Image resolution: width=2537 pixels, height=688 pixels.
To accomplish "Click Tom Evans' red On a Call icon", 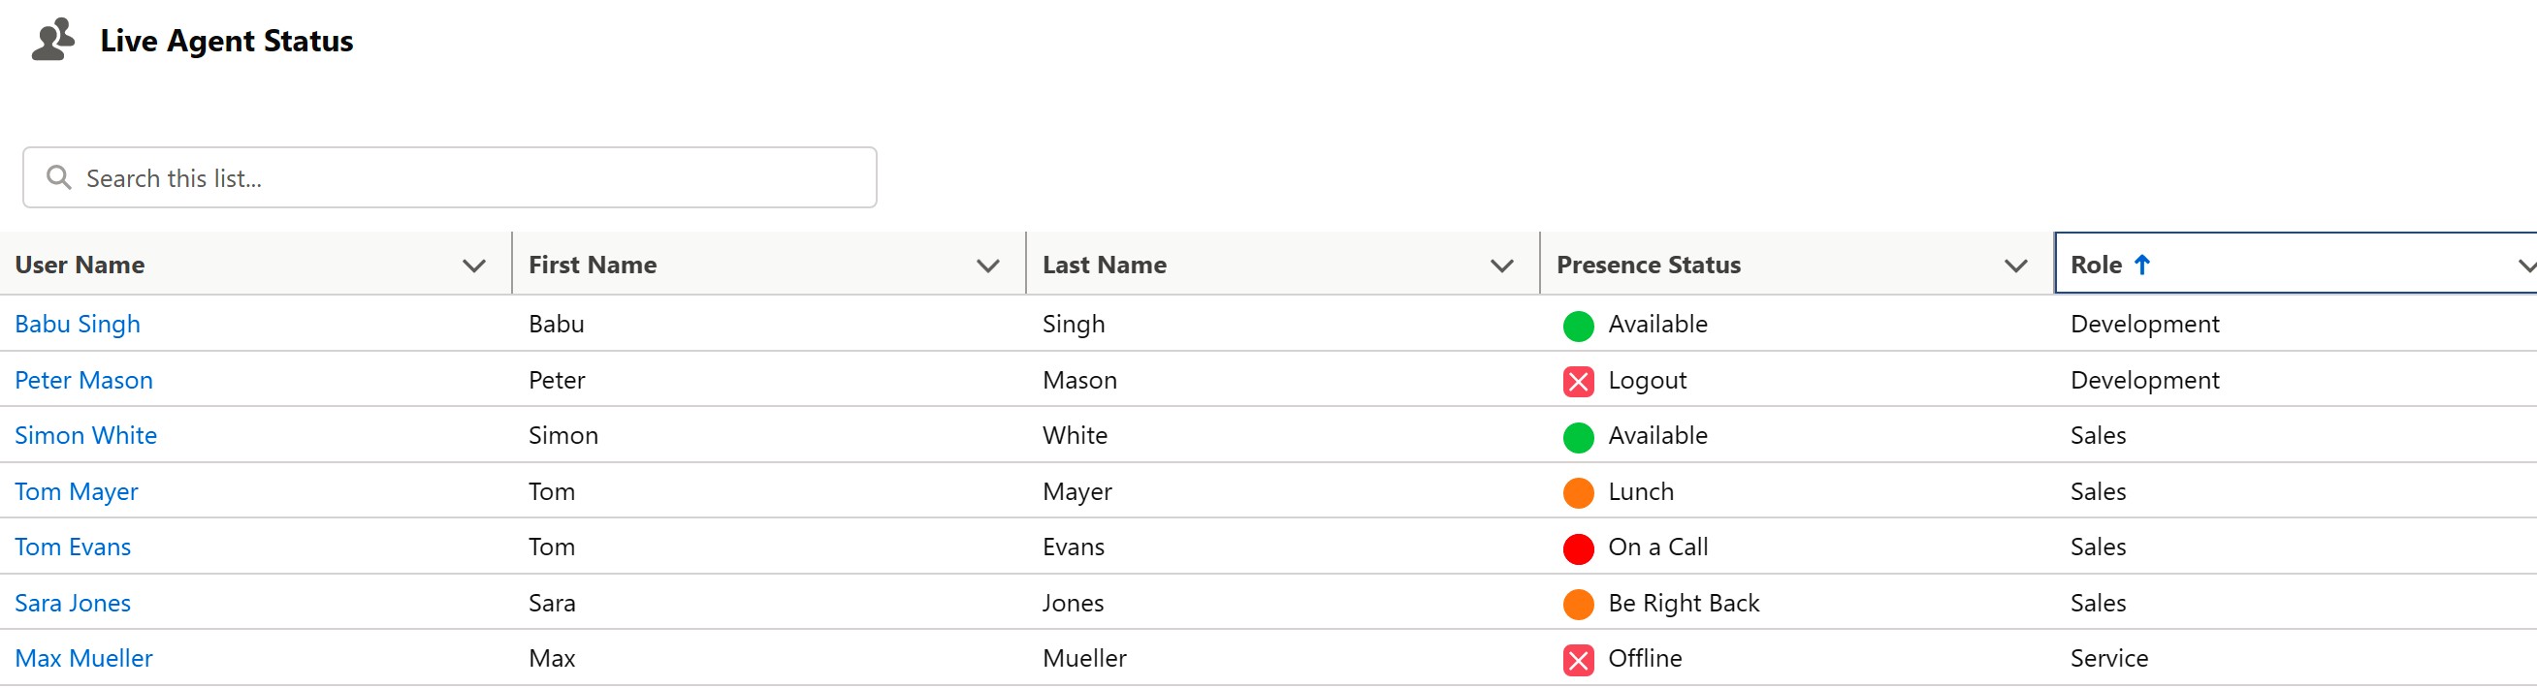I will [x=1578, y=548].
